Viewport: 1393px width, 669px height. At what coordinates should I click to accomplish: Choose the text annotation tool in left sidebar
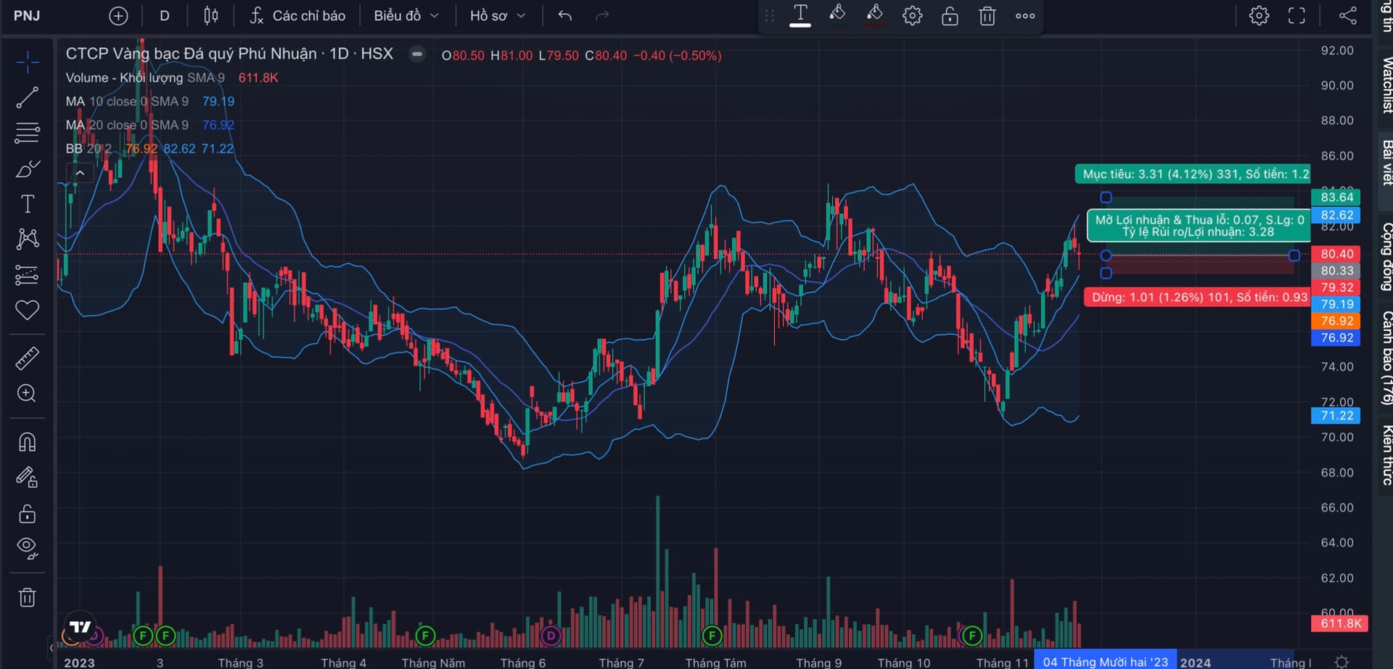click(x=27, y=204)
